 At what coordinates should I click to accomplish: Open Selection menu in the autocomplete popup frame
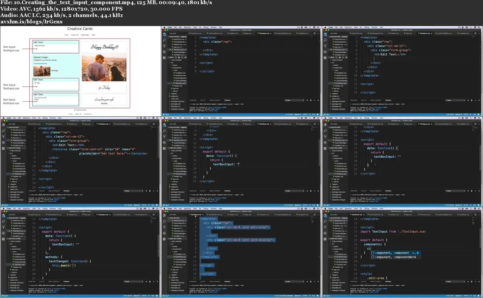pos(348,208)
